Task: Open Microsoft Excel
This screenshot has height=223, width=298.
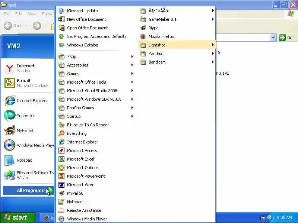Action: point(96,159)
